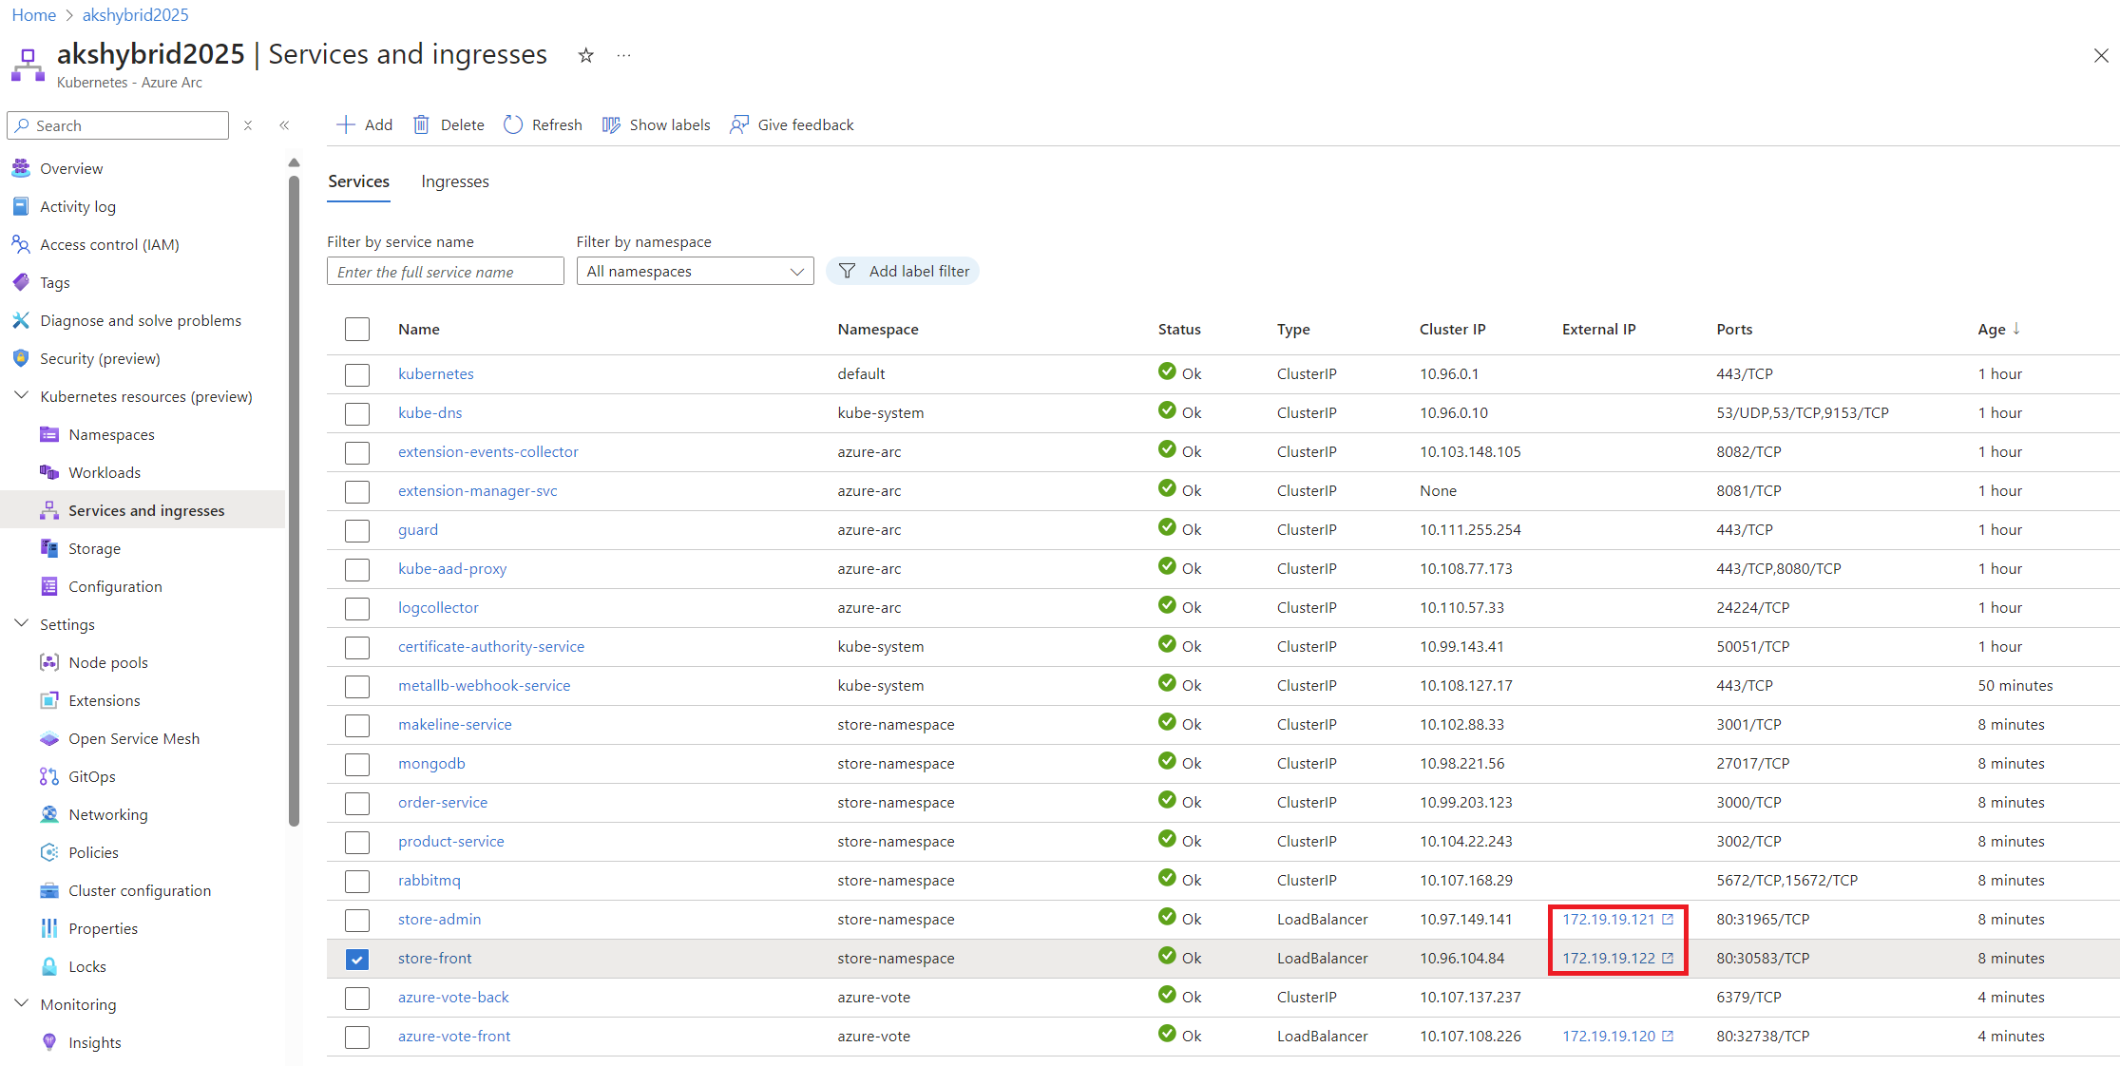
Task: Collapse the Settings section
Action: (x=21, y=623)
